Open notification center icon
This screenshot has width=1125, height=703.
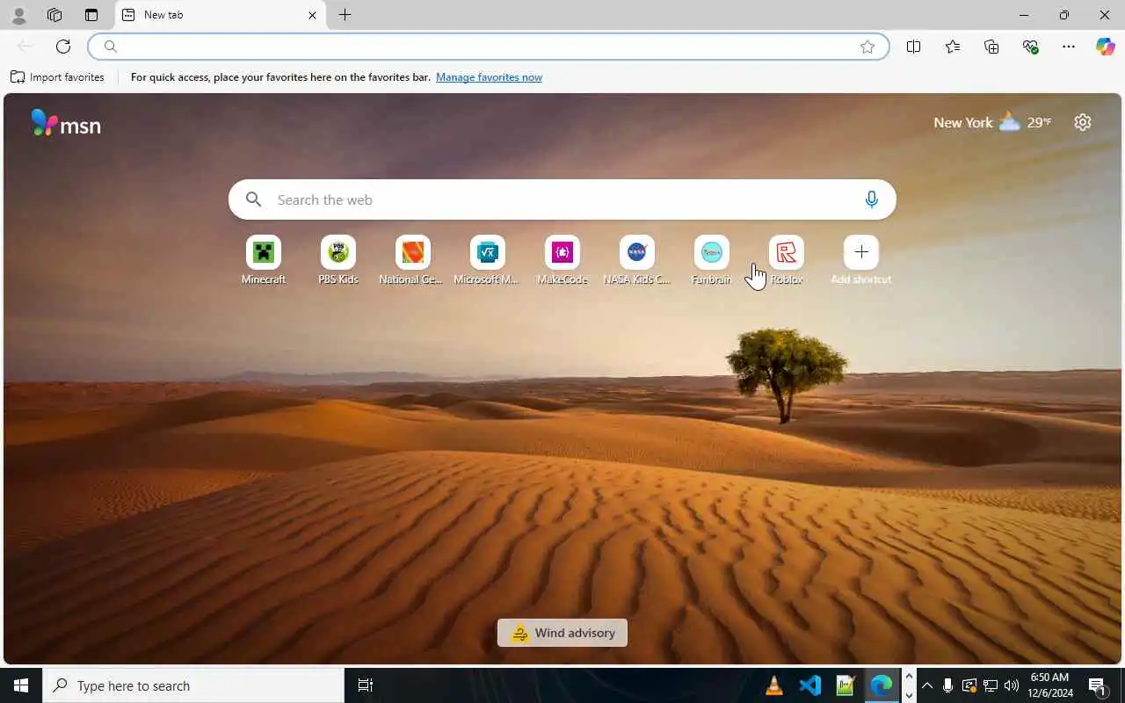click(1097, 685)
